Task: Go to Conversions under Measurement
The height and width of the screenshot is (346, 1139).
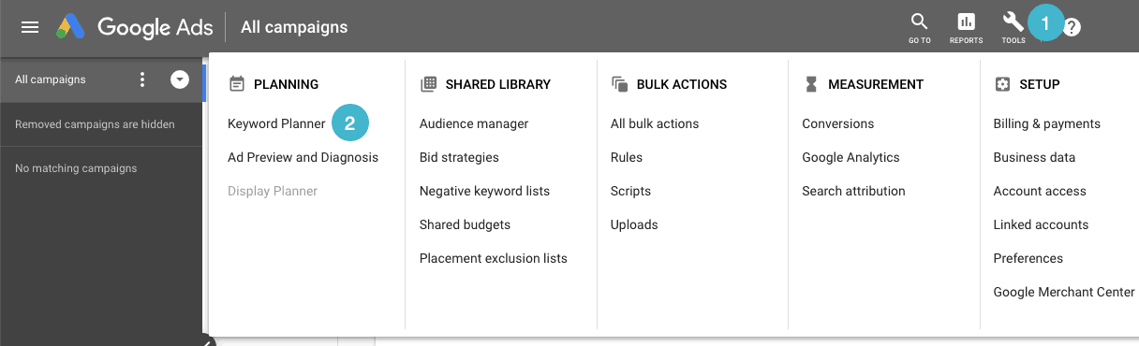Action: (x=838, y=123)
